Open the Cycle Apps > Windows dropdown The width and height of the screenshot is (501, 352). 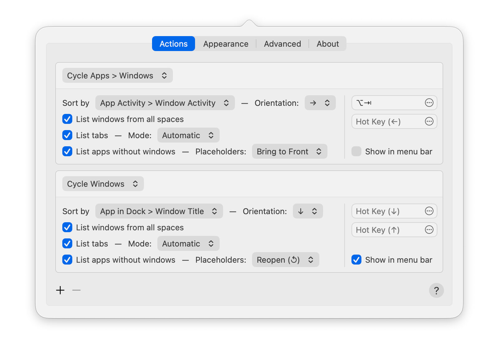click(117, 76)
